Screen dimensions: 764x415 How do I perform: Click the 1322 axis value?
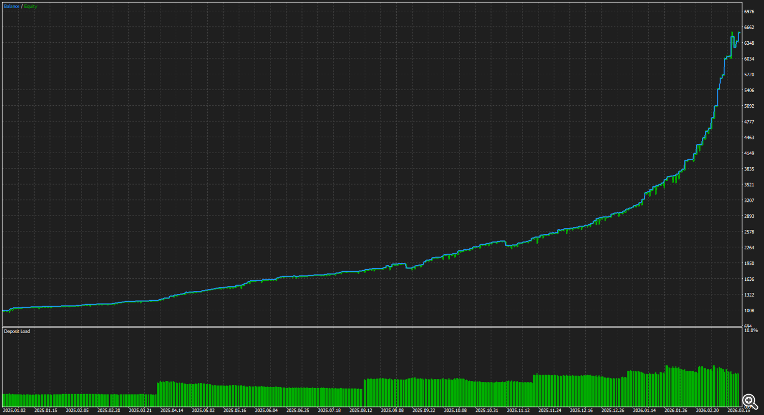(749, 295)
